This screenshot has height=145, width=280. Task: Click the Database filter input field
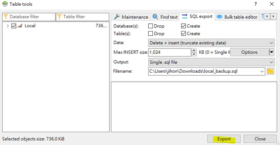click(x=29, y=17)
